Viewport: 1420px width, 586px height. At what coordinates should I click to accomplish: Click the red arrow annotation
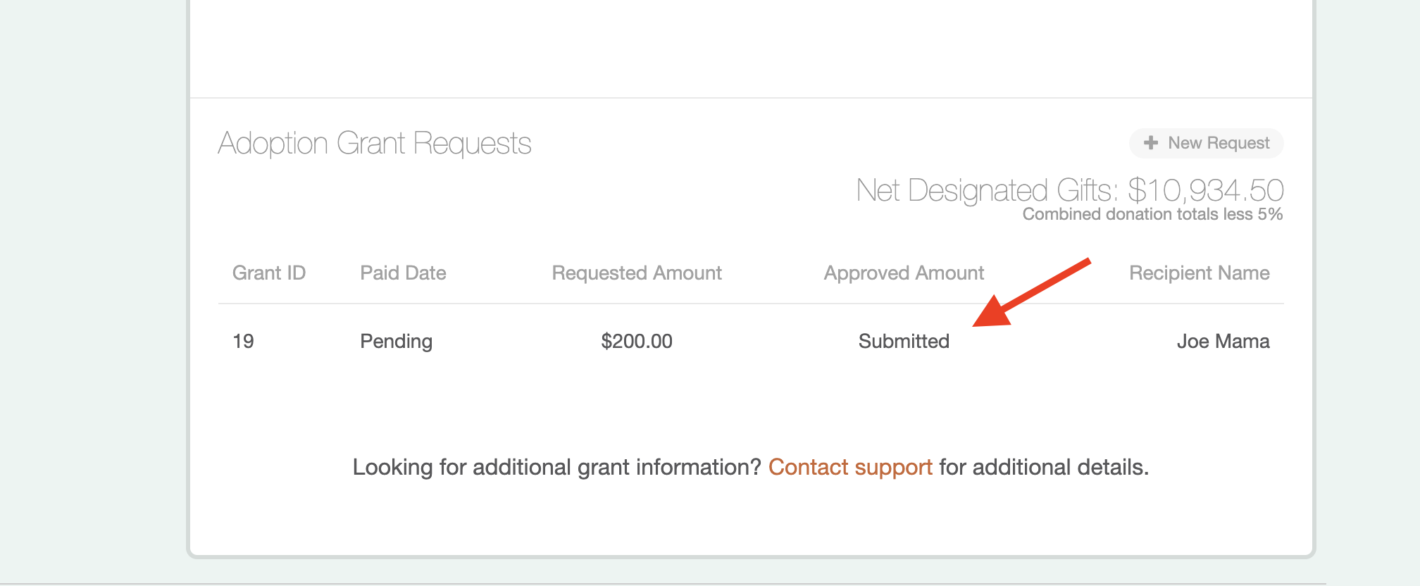coord(1032,292)
